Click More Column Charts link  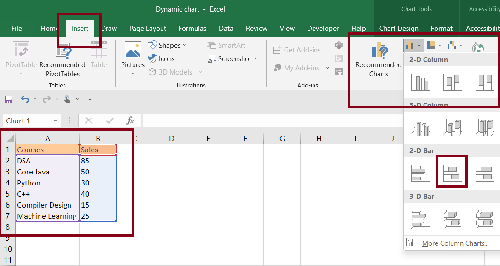point(455,243)
